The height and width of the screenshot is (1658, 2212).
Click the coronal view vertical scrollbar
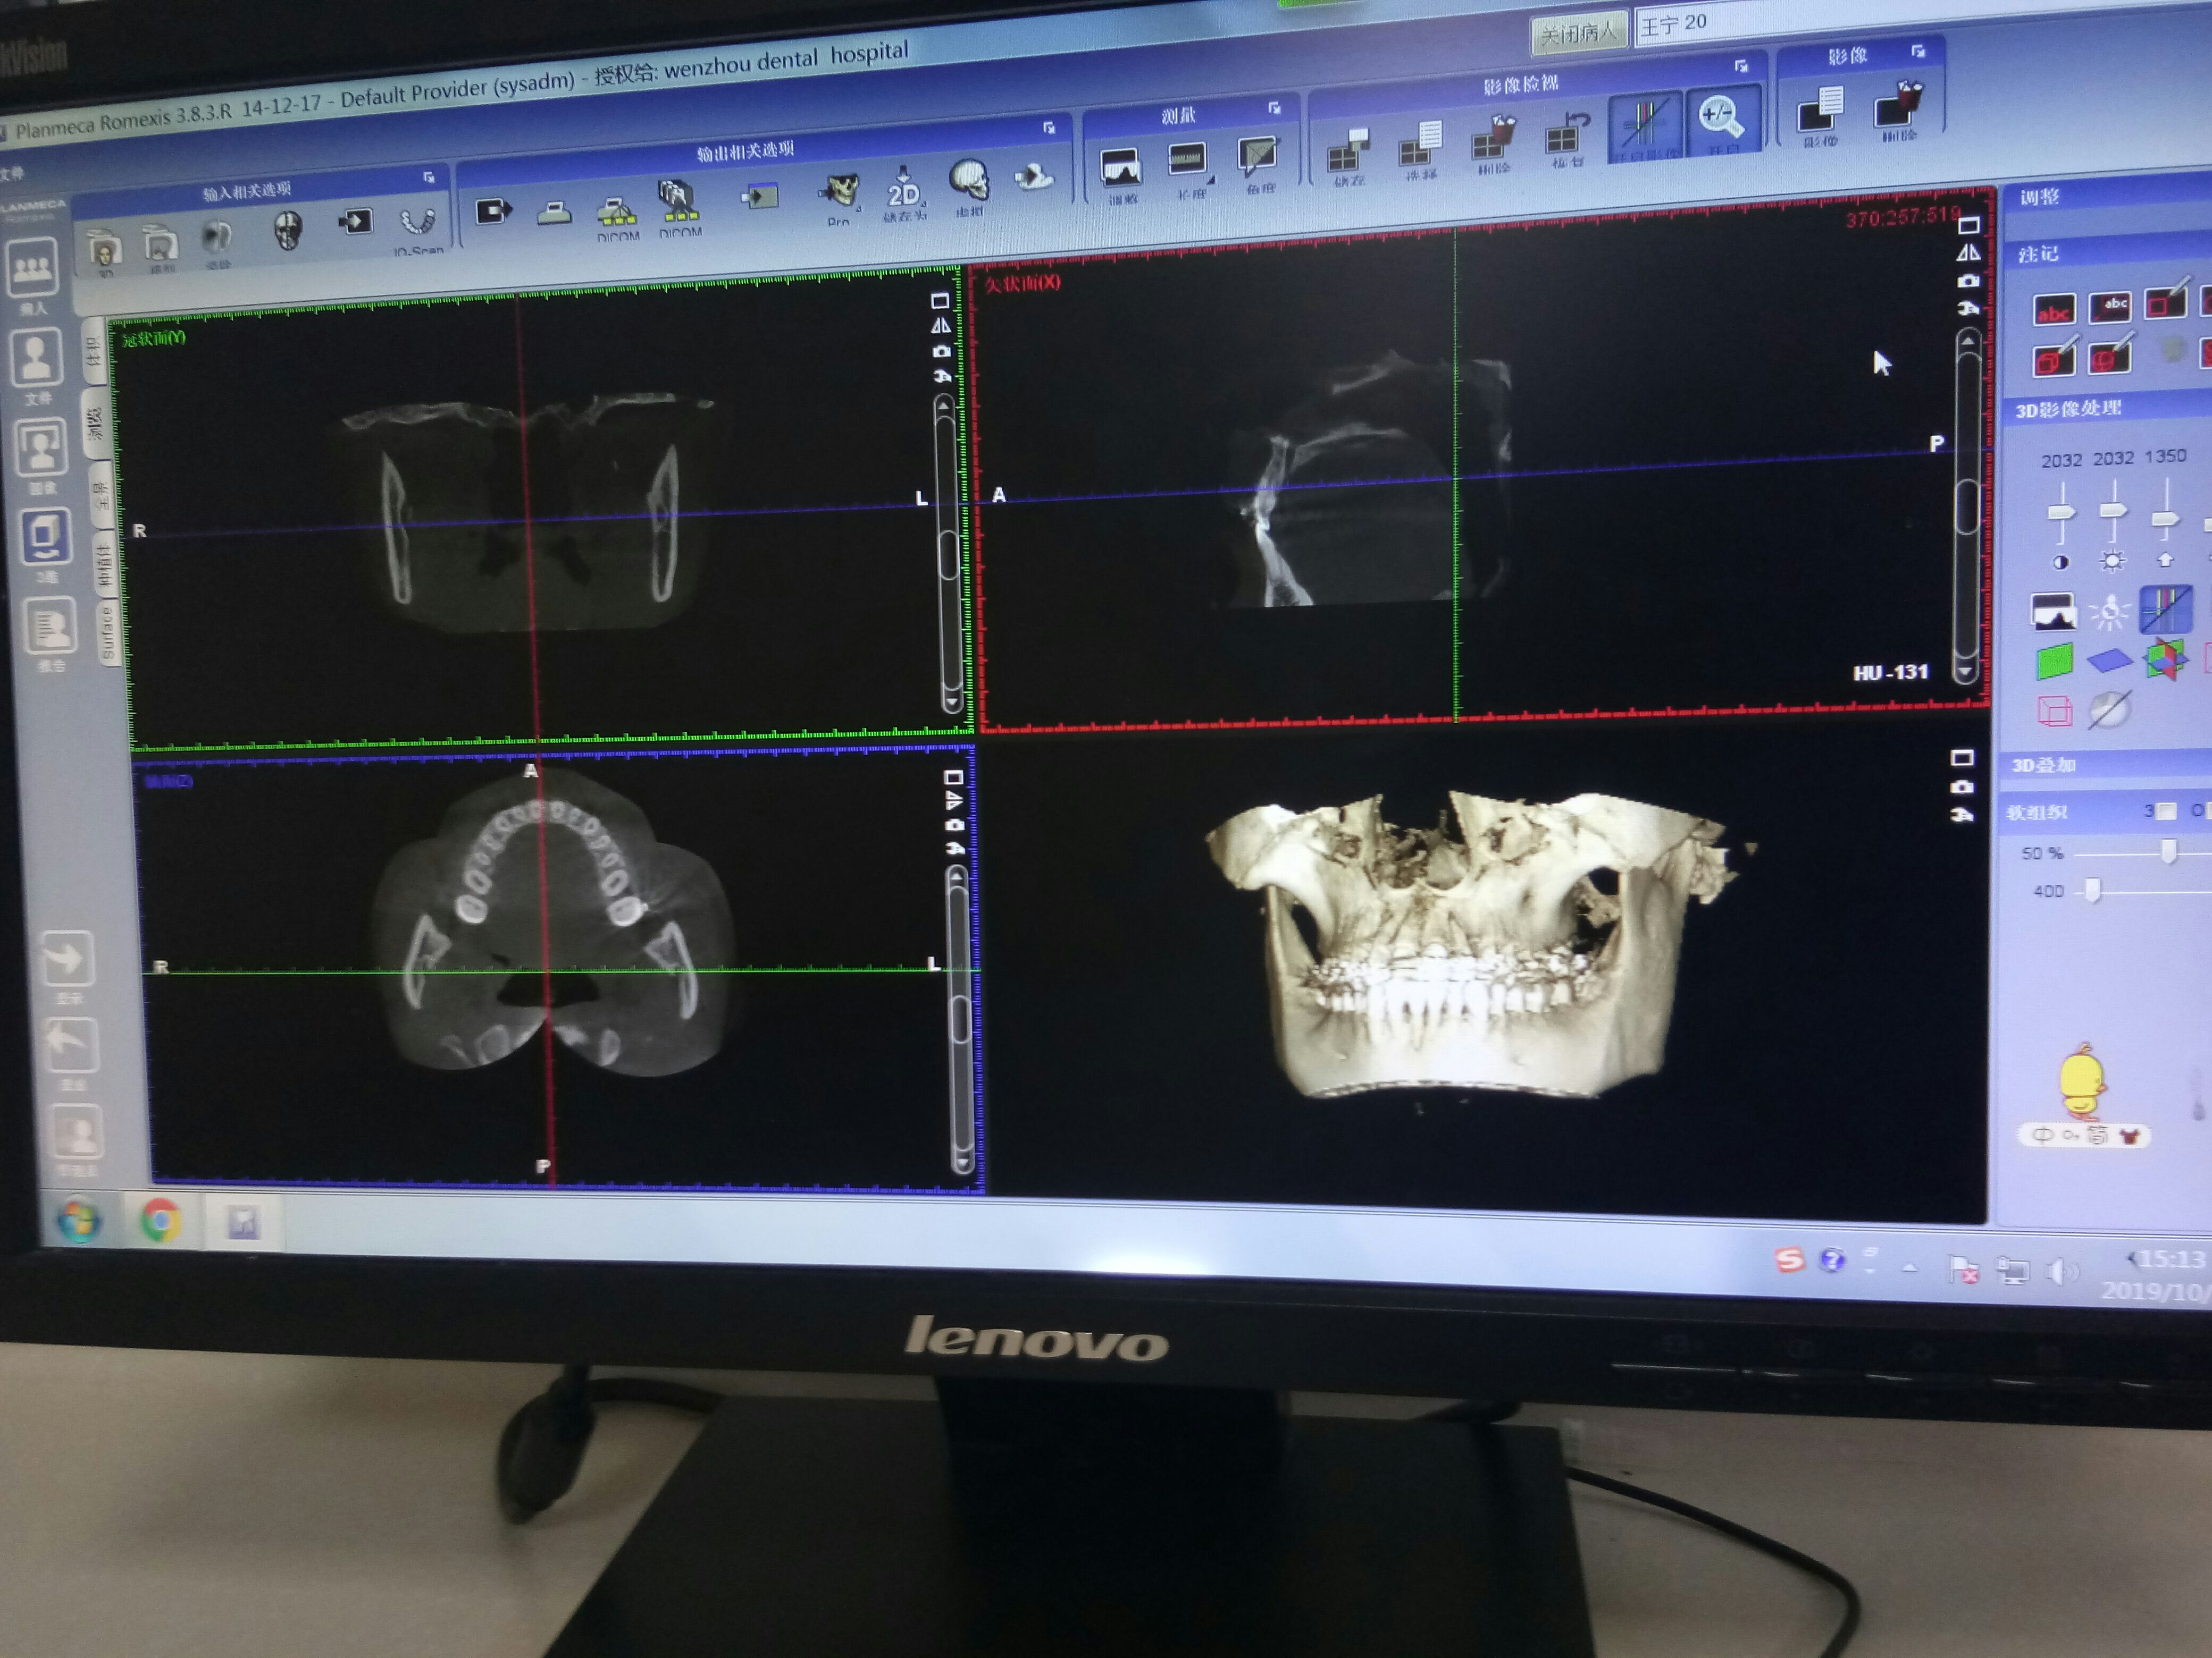point(948,553)
